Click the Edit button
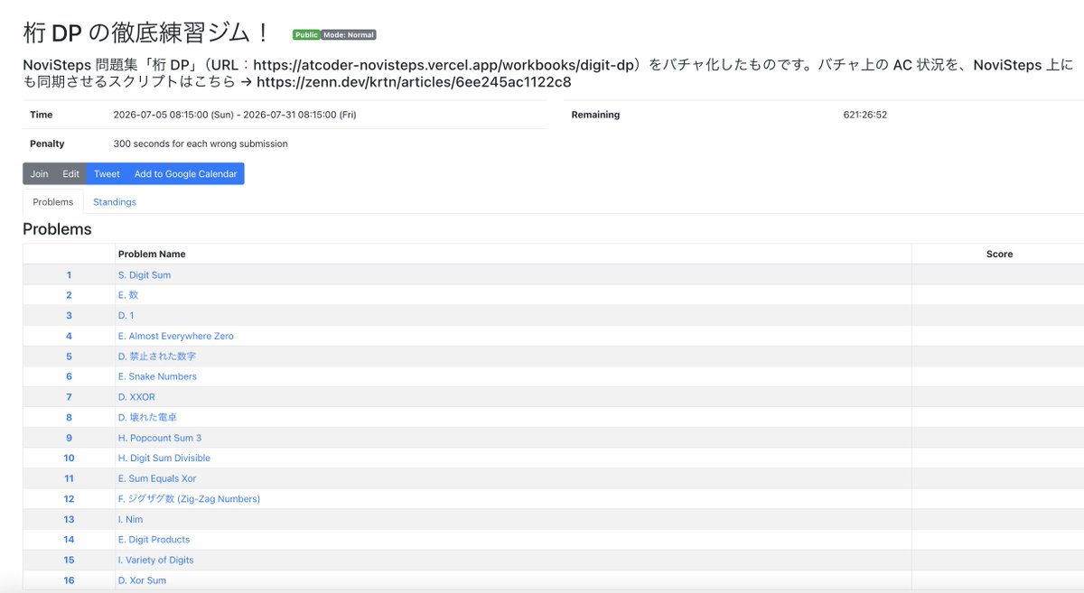The width and height of the screenshot is (1084, 593). point(70,173)
